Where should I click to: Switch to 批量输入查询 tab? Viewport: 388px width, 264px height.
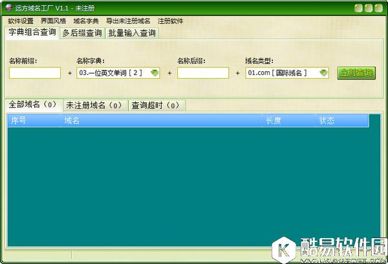click(132, 33)
